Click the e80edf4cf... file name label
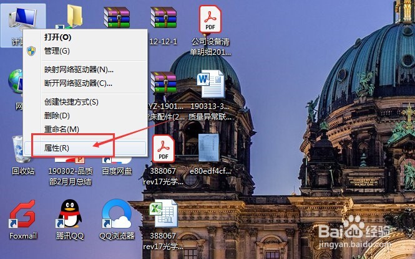Viewport: 415px width, 259px height. tap(210, 171)
